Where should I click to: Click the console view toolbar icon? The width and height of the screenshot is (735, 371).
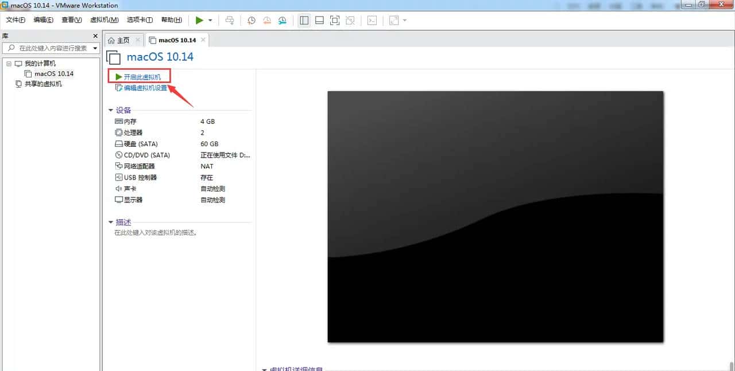pyautogui.click(x=372, y=20)
